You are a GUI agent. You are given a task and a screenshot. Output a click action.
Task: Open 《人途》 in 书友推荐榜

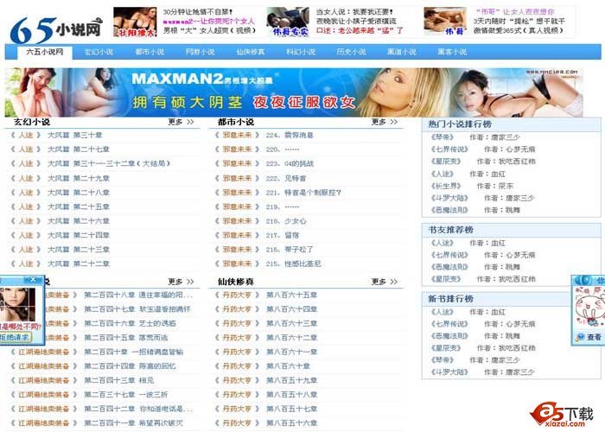pyautogui.click(x=443, y=243)
